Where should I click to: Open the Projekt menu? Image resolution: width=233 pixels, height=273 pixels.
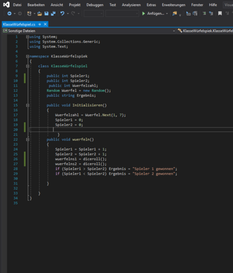pyautogui.click(x=74, y=5)
